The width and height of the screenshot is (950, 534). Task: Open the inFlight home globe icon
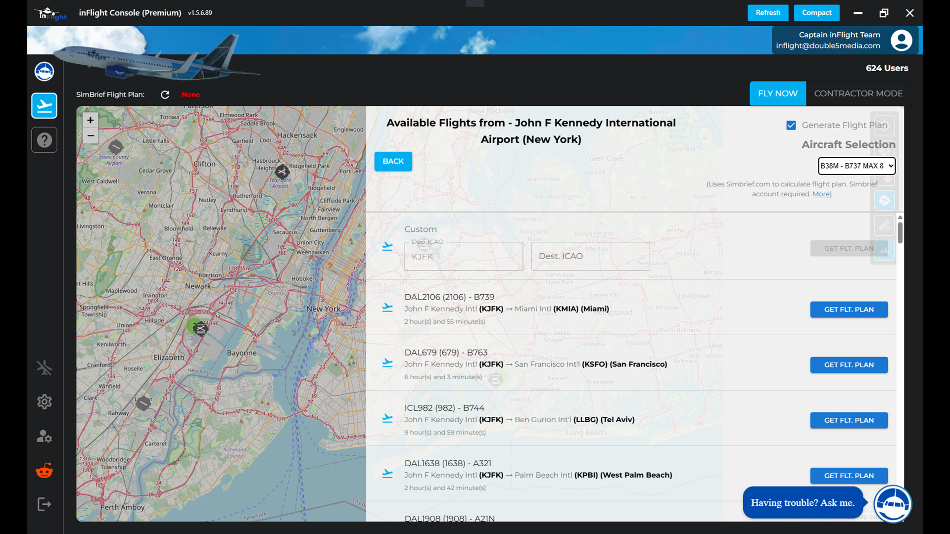(44, 71)
